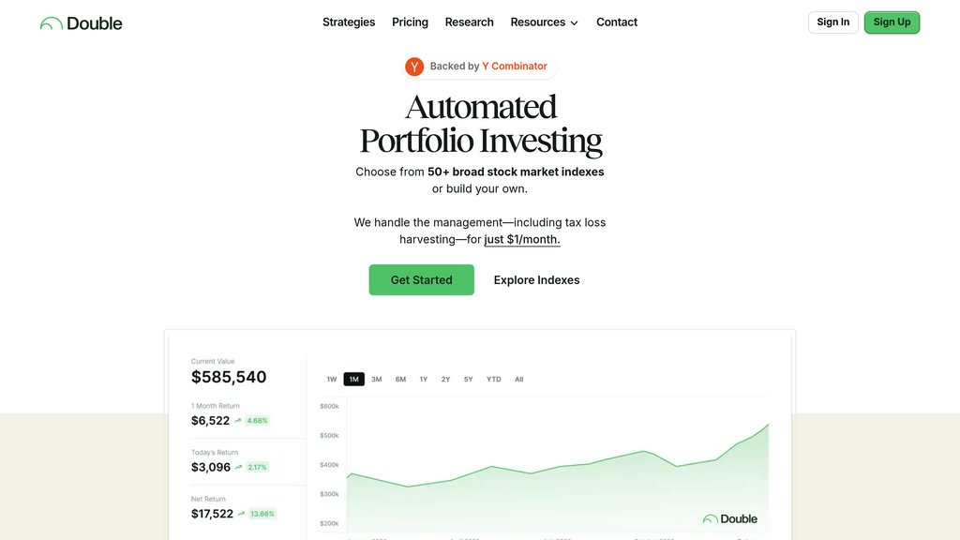This screenshot has height=540, width=960.
Task: Select the 1M chart range
Action: 353,380
